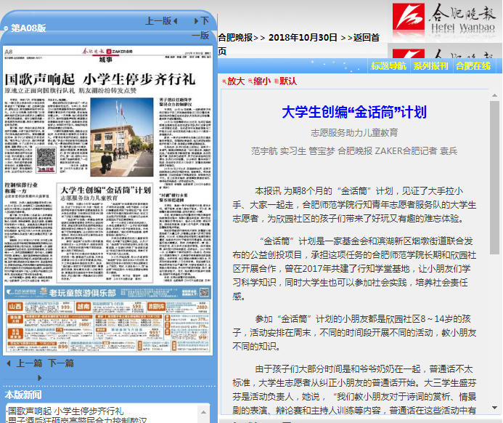The height and width of the screenshot is (423, 503).
Task: Click the QR code in the newspaper page
Action: [x=46, y=158]
